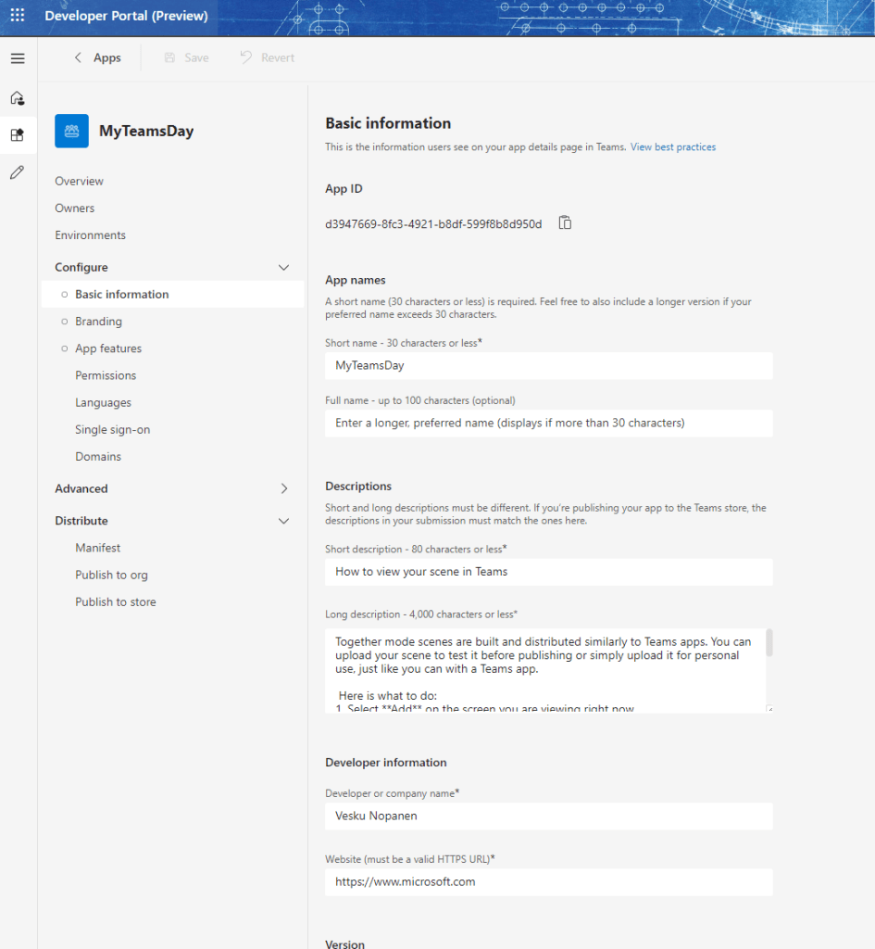Collapse the Distribute section
The width and height of the screenshot is (875, 949).
[283, 521]
